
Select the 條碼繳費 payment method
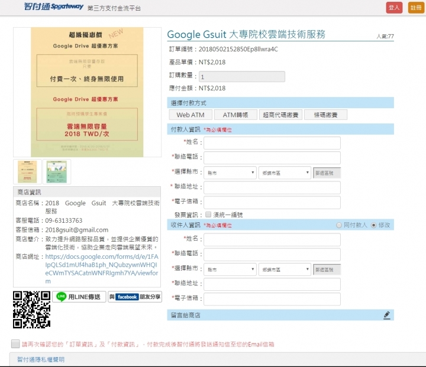(x=325, y=115)
